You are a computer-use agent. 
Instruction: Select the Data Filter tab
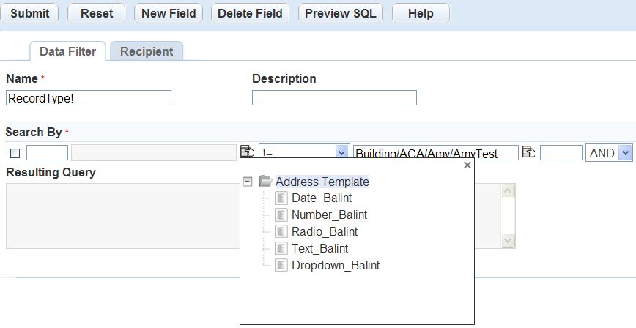(68, 51)
